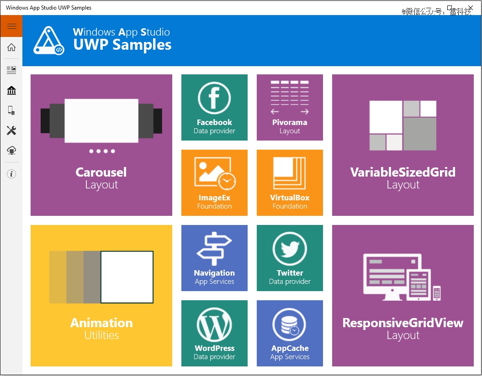Open the Facebook Data provider tile
482x376 pixels.
pyautogui.click(x=214, y=107)
